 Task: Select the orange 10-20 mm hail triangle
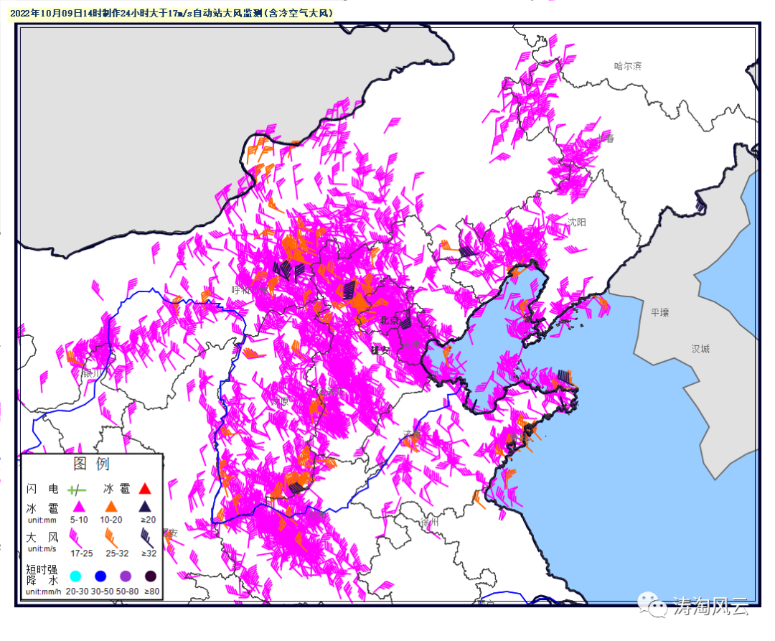(x=111, y=507)
